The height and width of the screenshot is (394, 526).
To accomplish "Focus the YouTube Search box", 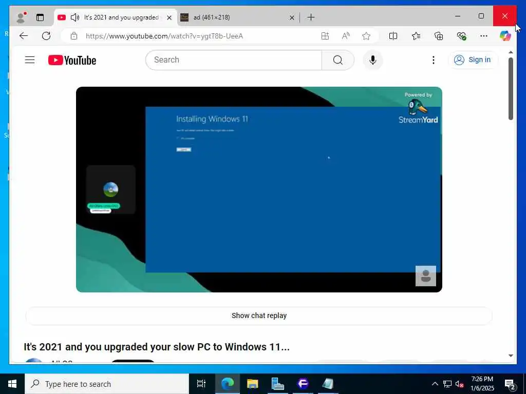I will coord(234,60).
